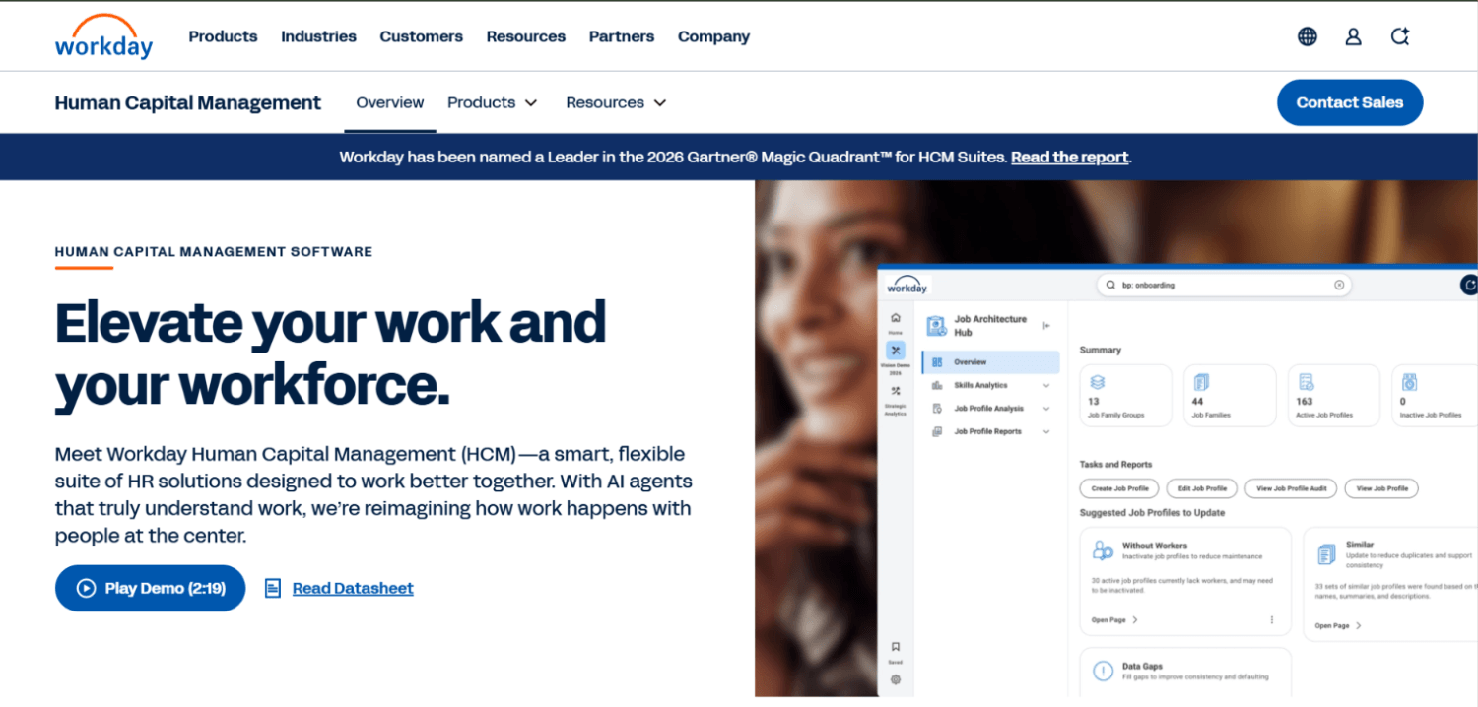Viewport: 1478px width, 707px height.
Task: Click the Skills Analytics item in demo
Action: click(990, 386)
